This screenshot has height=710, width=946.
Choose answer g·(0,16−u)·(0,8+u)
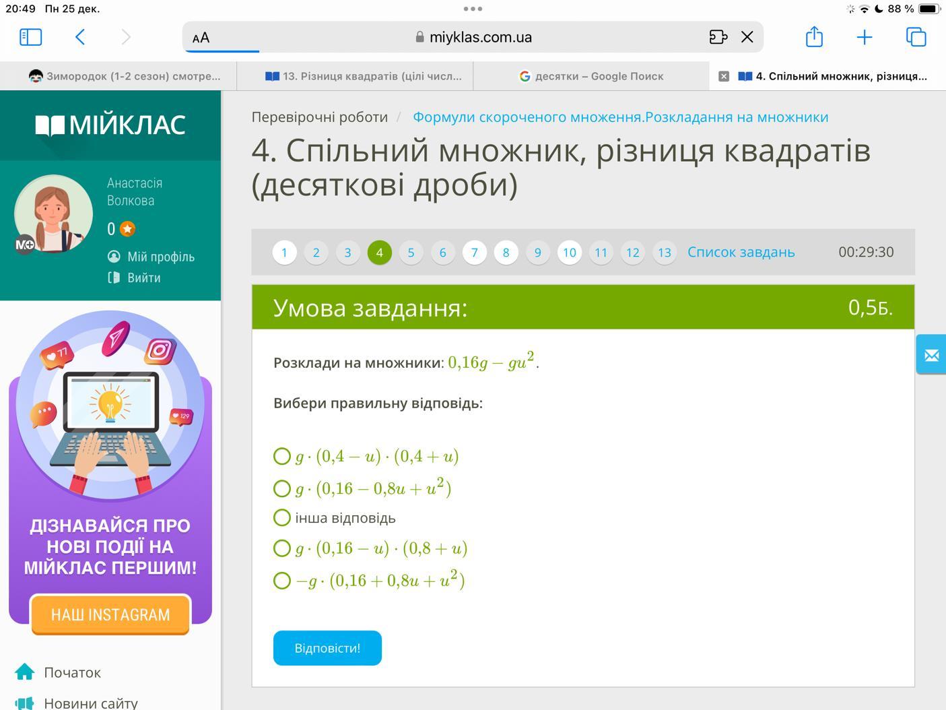pyautogui.click(x=282, y=548)
